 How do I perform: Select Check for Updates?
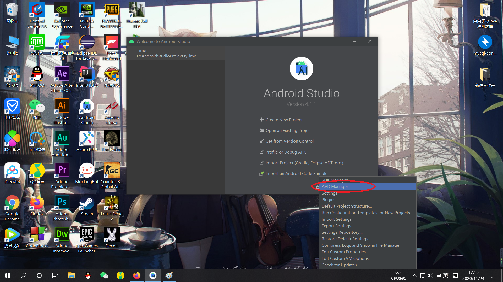pyautogui.click(x=339, y=265)
